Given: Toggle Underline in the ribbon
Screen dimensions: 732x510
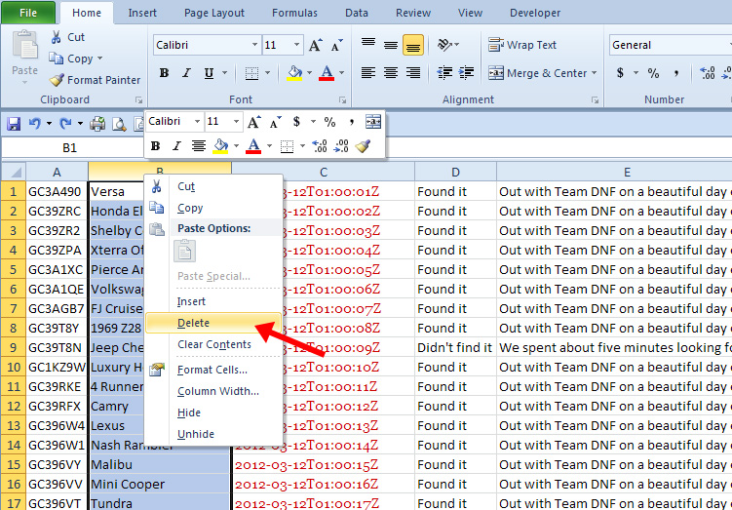Looking at the screenshot, I should pos(209,73).
